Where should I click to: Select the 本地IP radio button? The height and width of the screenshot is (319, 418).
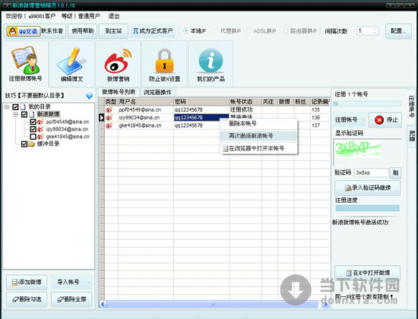[x=185, y=31]
